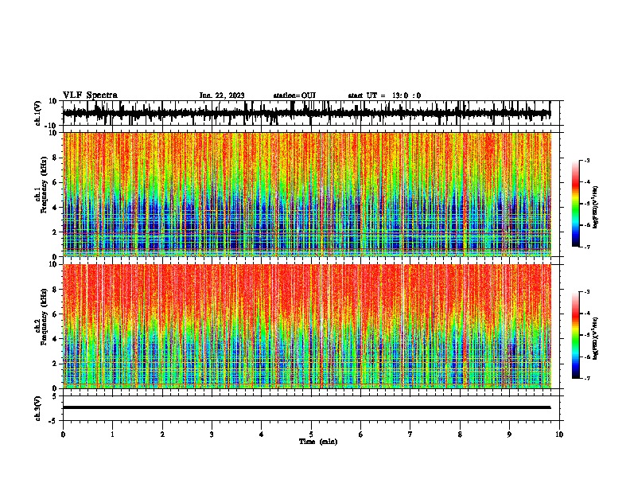
Task: Click the time axis tick label "1"
Action: click(x=112, y=434)
